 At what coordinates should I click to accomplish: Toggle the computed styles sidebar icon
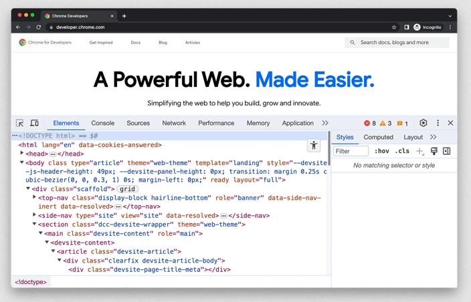[446, 152]
